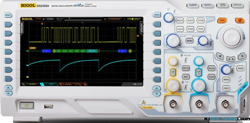Screen dimensions: 250x123
Task: Click the front USB host port
Action: point(49,107)
